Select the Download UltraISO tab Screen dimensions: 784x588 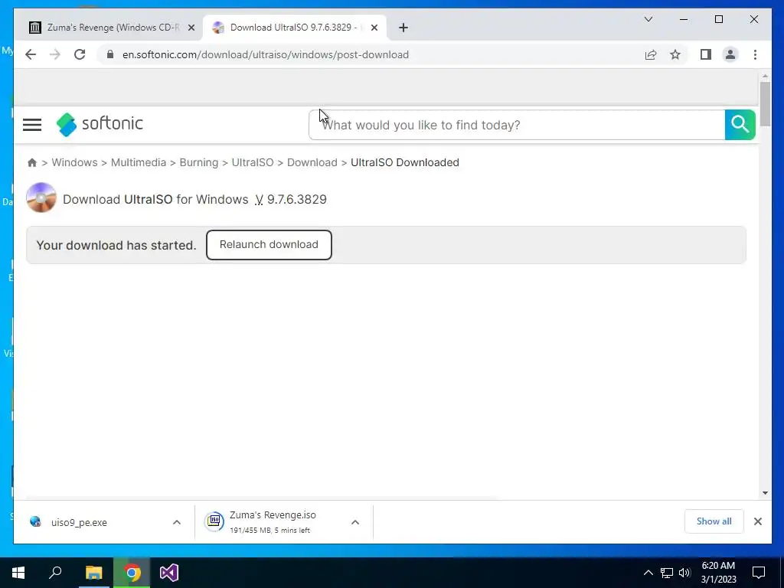pos(294,28)
